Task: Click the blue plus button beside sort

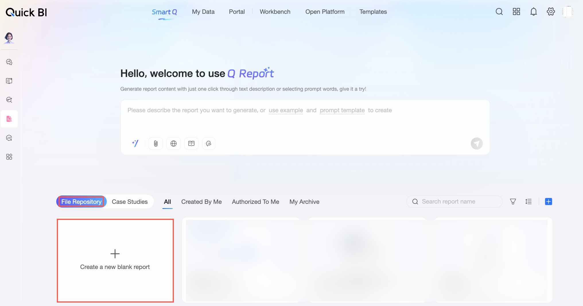Action: [549, 202]
